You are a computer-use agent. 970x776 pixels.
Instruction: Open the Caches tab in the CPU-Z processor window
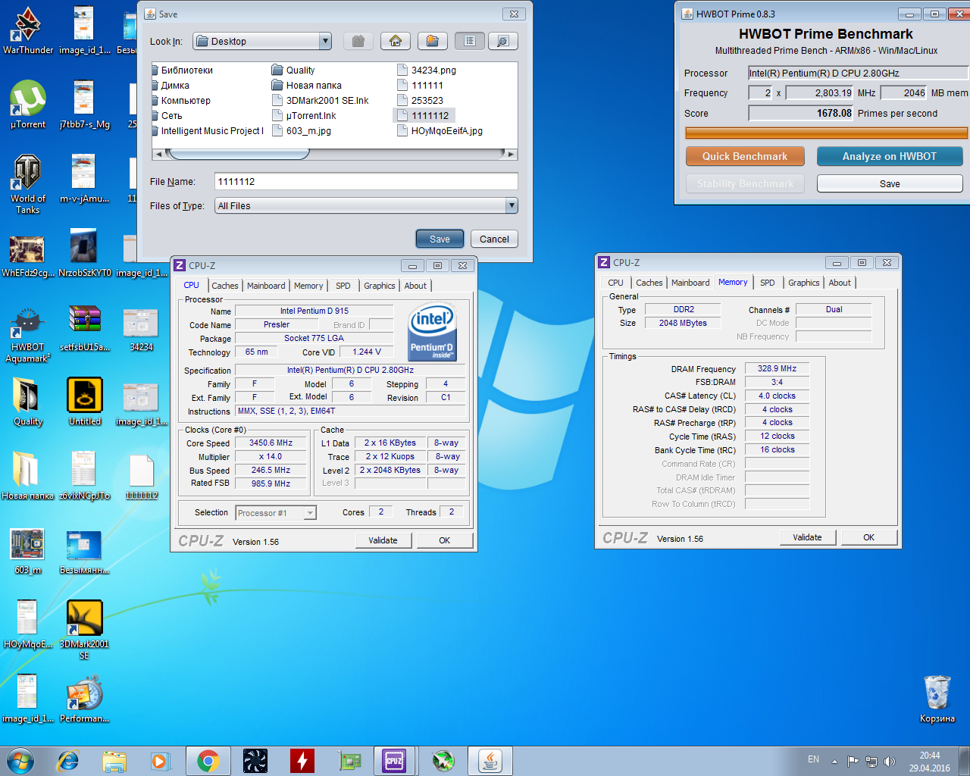[x=225, y=286]
